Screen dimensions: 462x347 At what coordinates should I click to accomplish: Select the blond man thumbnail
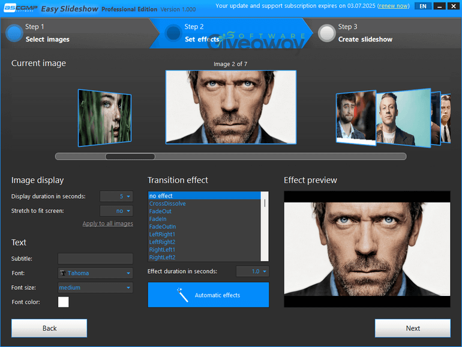pyautogui.click(x=403, y=118)
